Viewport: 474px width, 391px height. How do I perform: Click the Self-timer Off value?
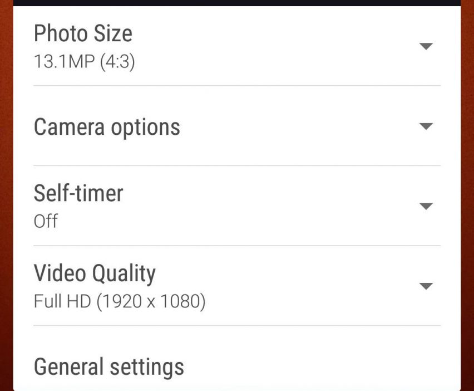point(46,221)
